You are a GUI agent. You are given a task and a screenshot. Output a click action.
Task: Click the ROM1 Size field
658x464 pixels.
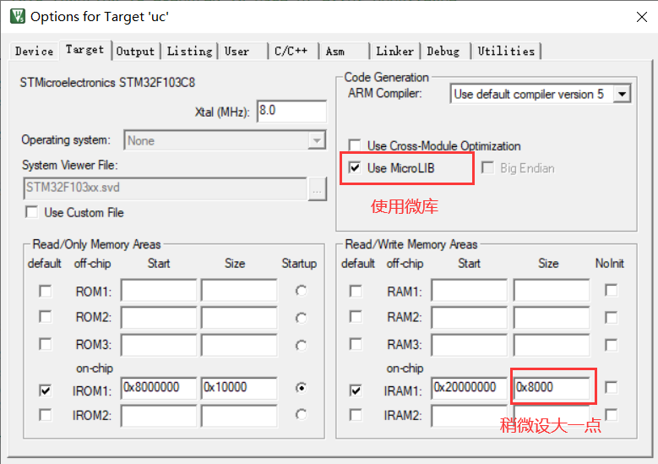239,290
